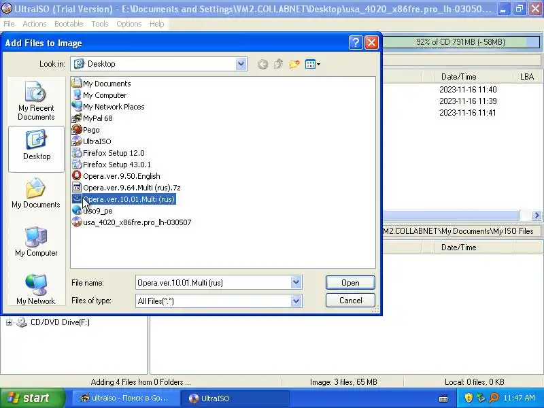Click the horizontal scrollbar right arrow

537,215
